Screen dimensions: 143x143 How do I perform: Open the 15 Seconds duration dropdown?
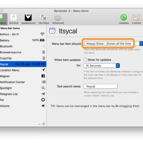(102, 66)
